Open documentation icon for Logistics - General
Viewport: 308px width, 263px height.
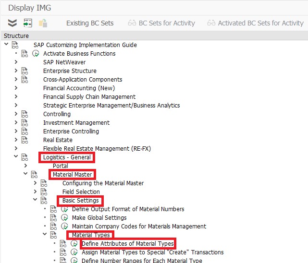(25, 157)
